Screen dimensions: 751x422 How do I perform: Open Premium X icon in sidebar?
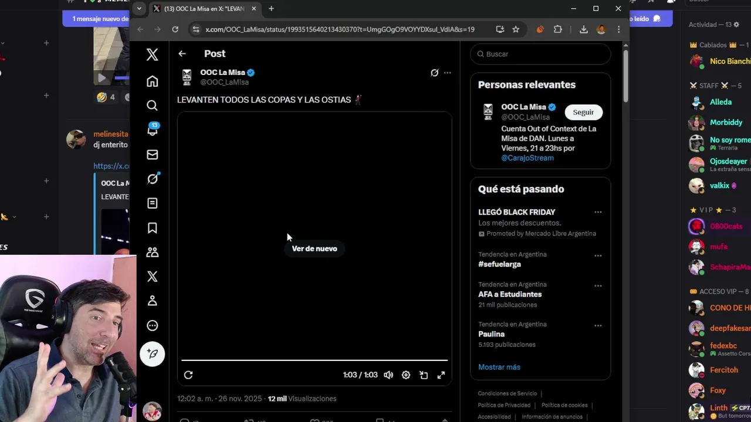(x=152, y=276)
